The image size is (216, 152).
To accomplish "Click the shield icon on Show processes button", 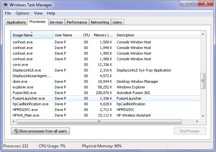I will 15,131.
